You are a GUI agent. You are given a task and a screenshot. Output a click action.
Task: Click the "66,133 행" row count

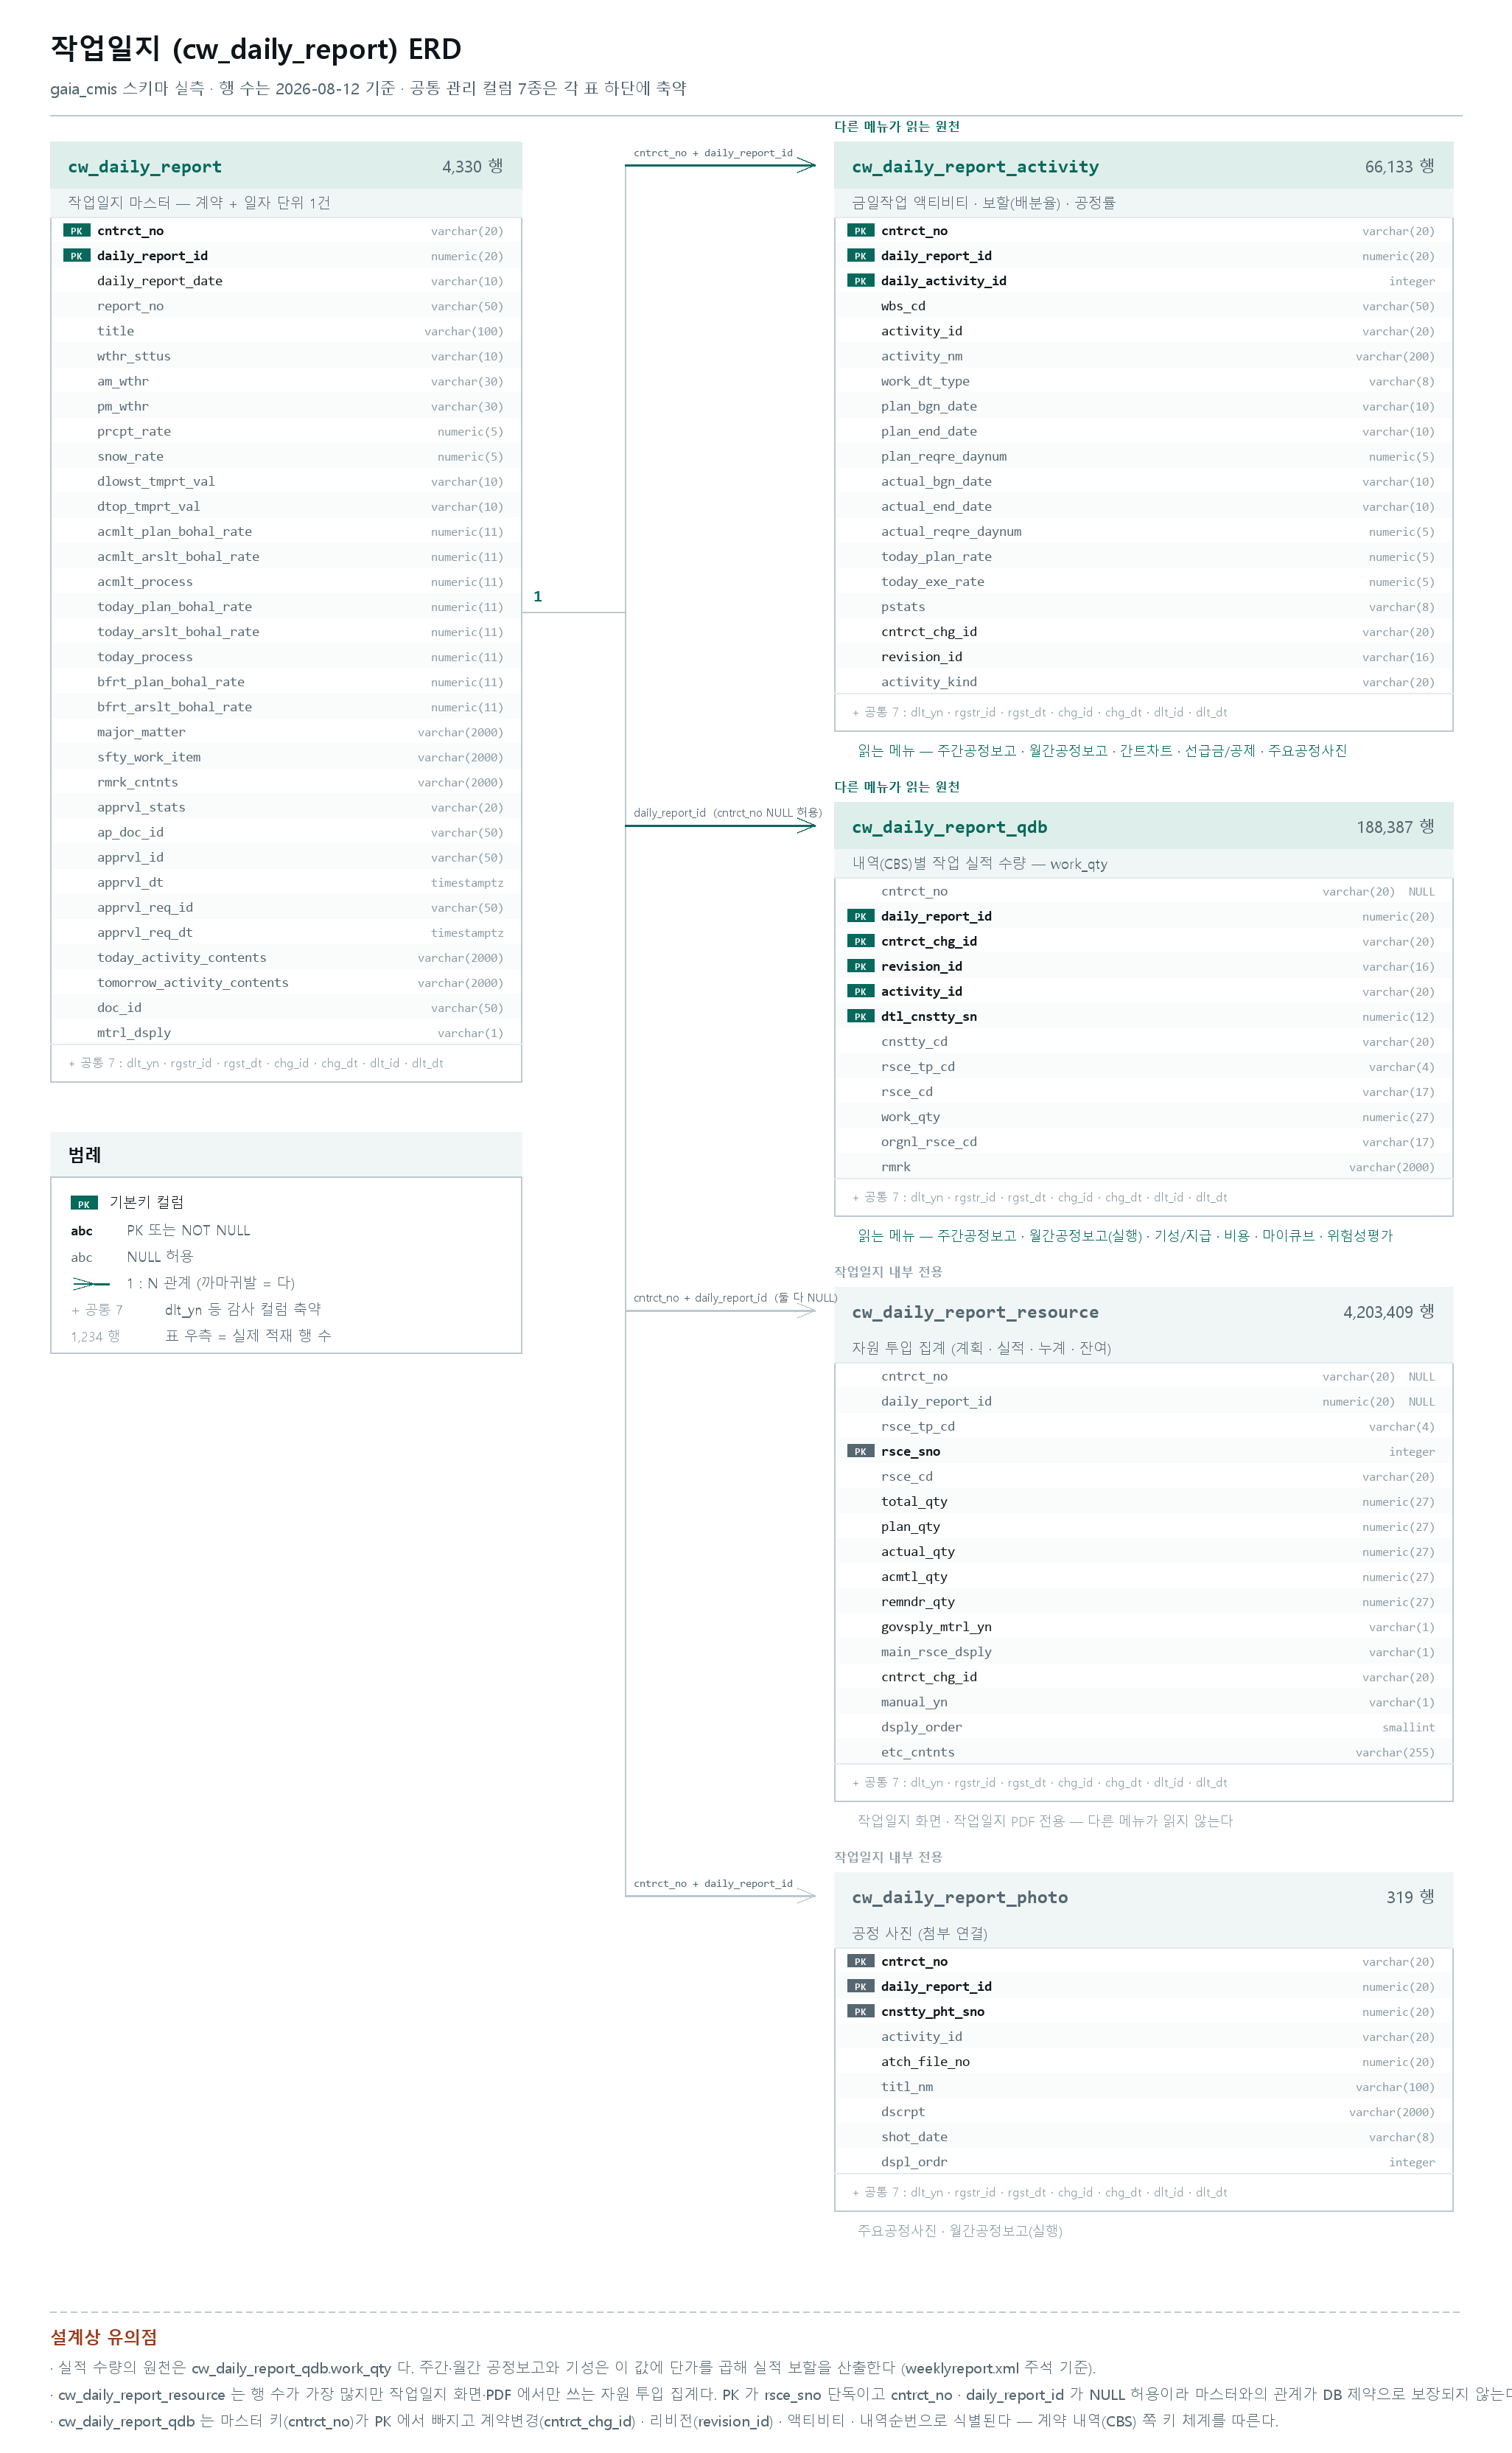(x=1399, y=167)
